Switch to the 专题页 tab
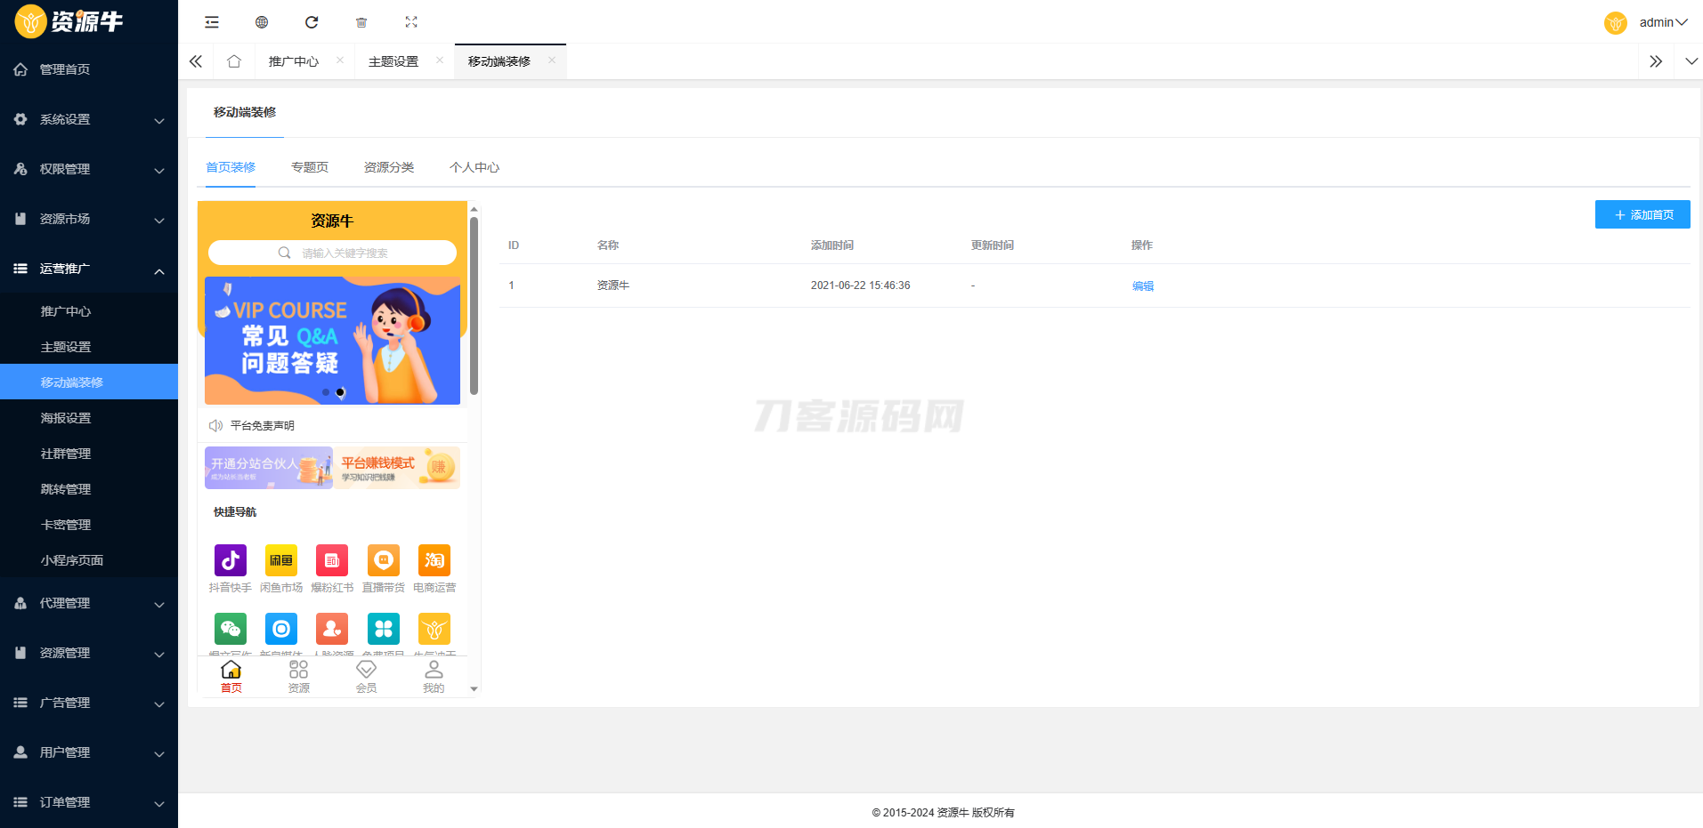Viewport: 1703px width, 828px height. point(309,166)
